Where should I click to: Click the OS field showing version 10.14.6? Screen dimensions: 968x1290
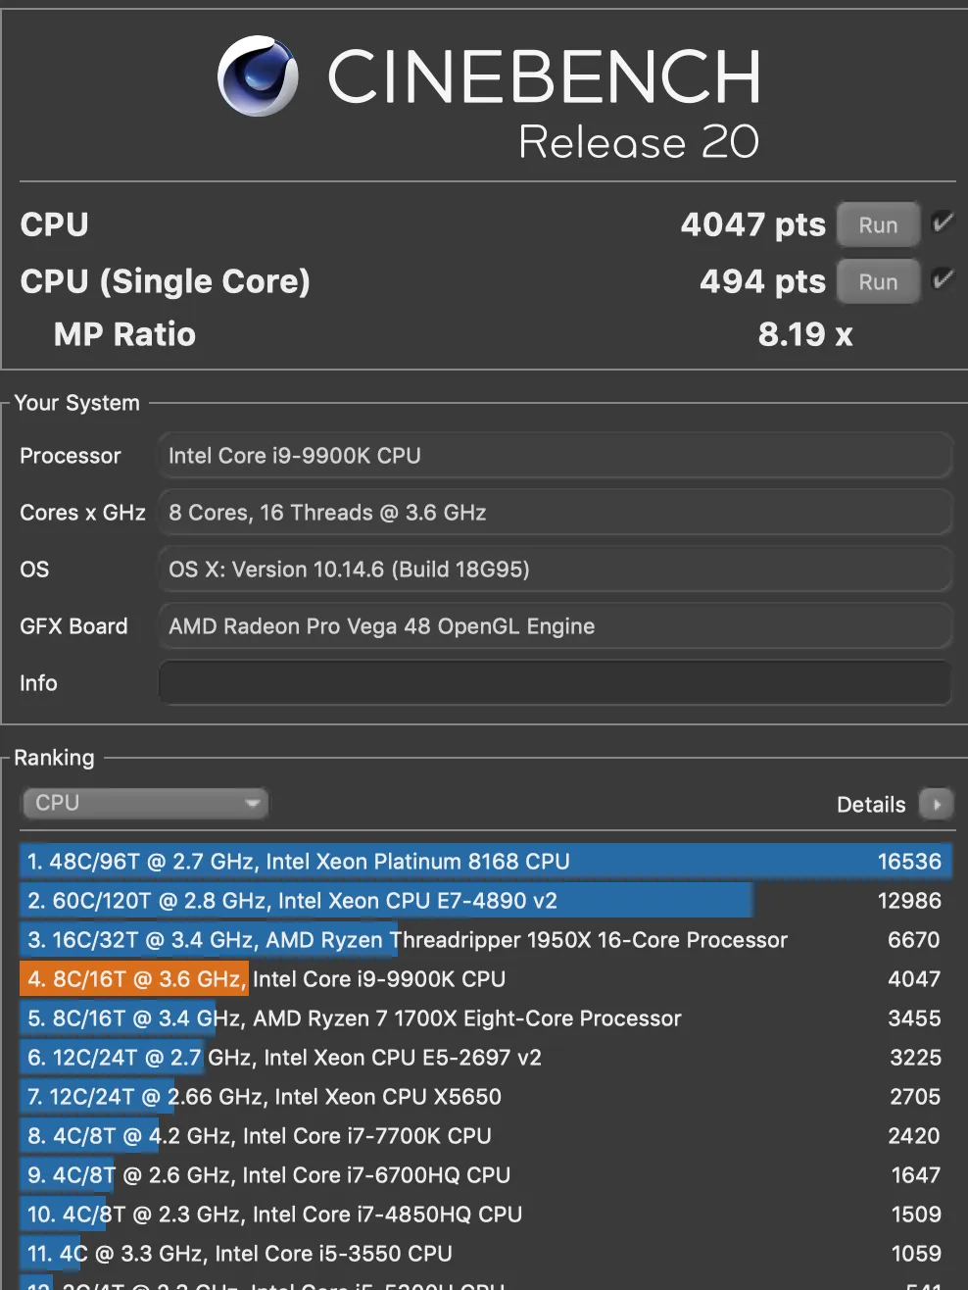pyautogui.click(x=554, y=569)
